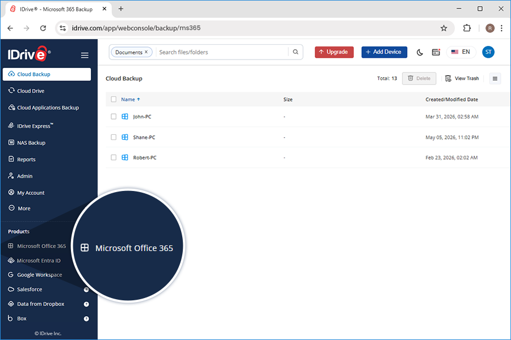Check the Shane-PC row checkbox
Viewport: 511px width, 340px height.
click(x=114, y=137)
